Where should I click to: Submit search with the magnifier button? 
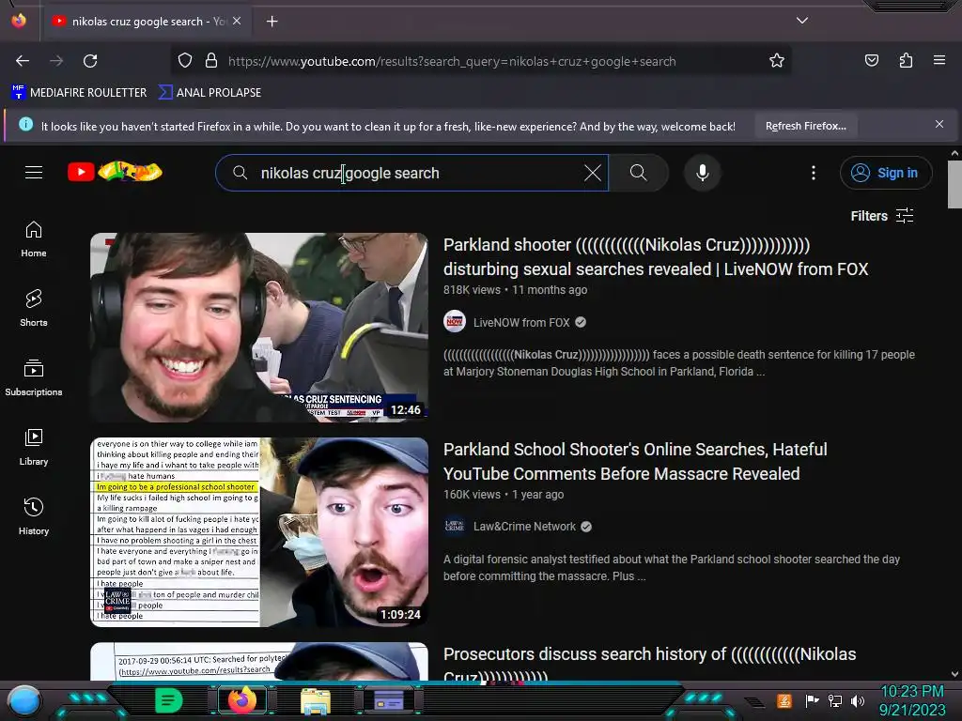638,173
